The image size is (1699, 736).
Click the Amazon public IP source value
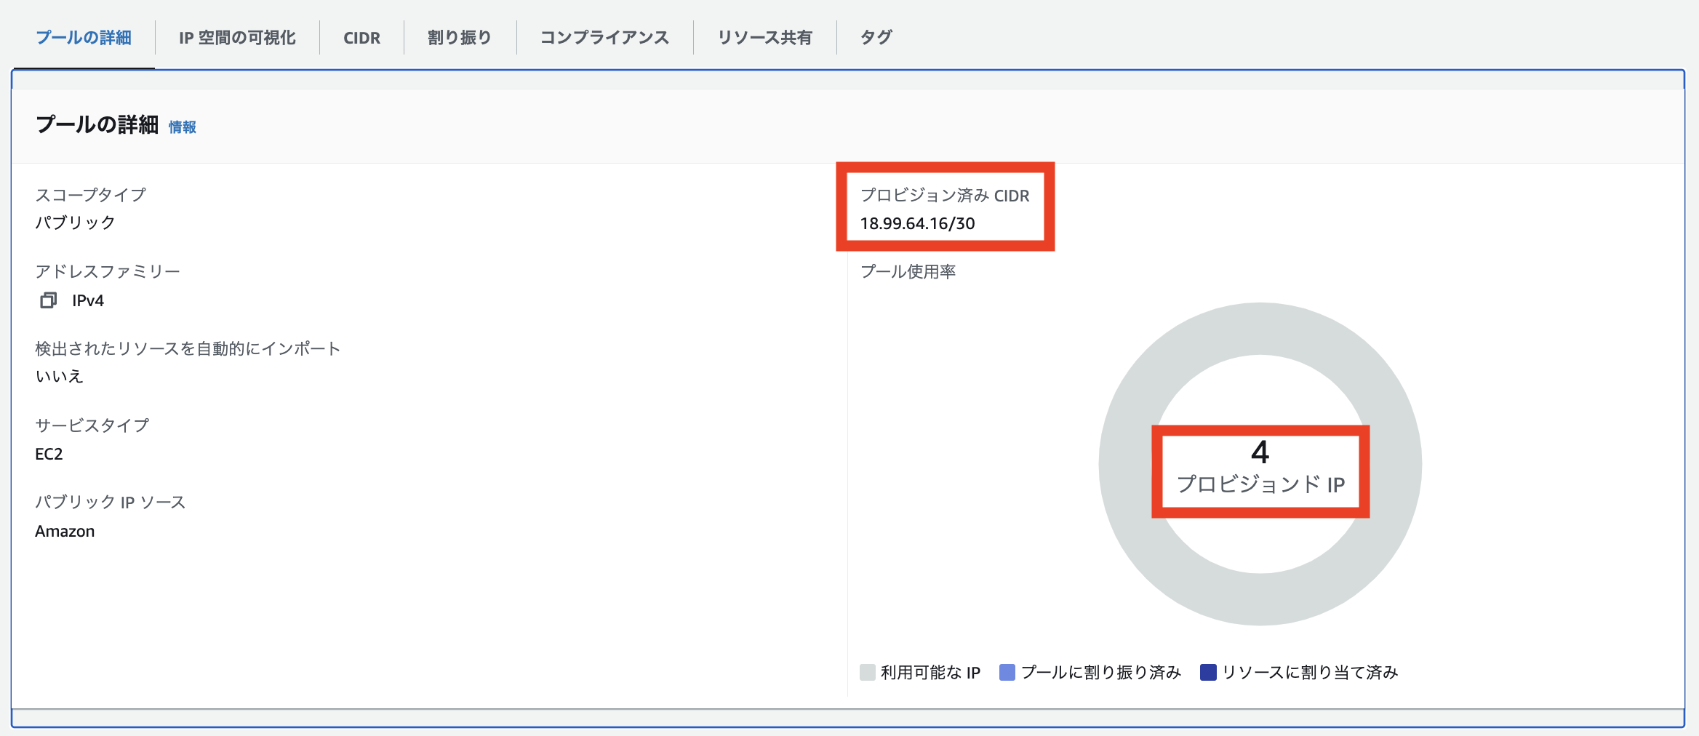pos(65,531)
